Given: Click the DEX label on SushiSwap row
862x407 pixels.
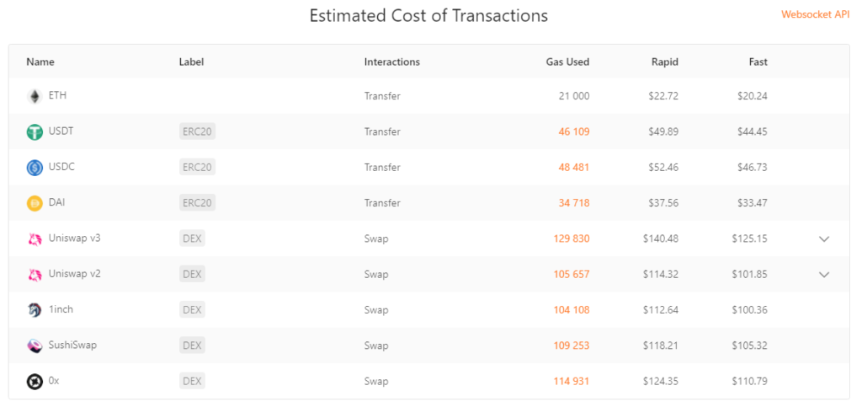Looking at the screenshot, I should pos(192,345).
